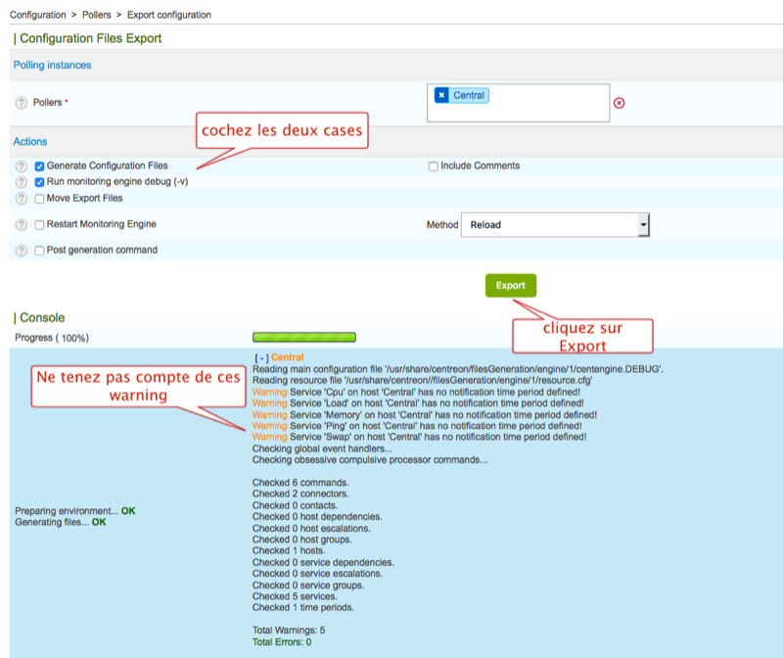Collapse Central console output with [-] toggle
Viewport: 783px width, 658px height.
click(260, 358)
